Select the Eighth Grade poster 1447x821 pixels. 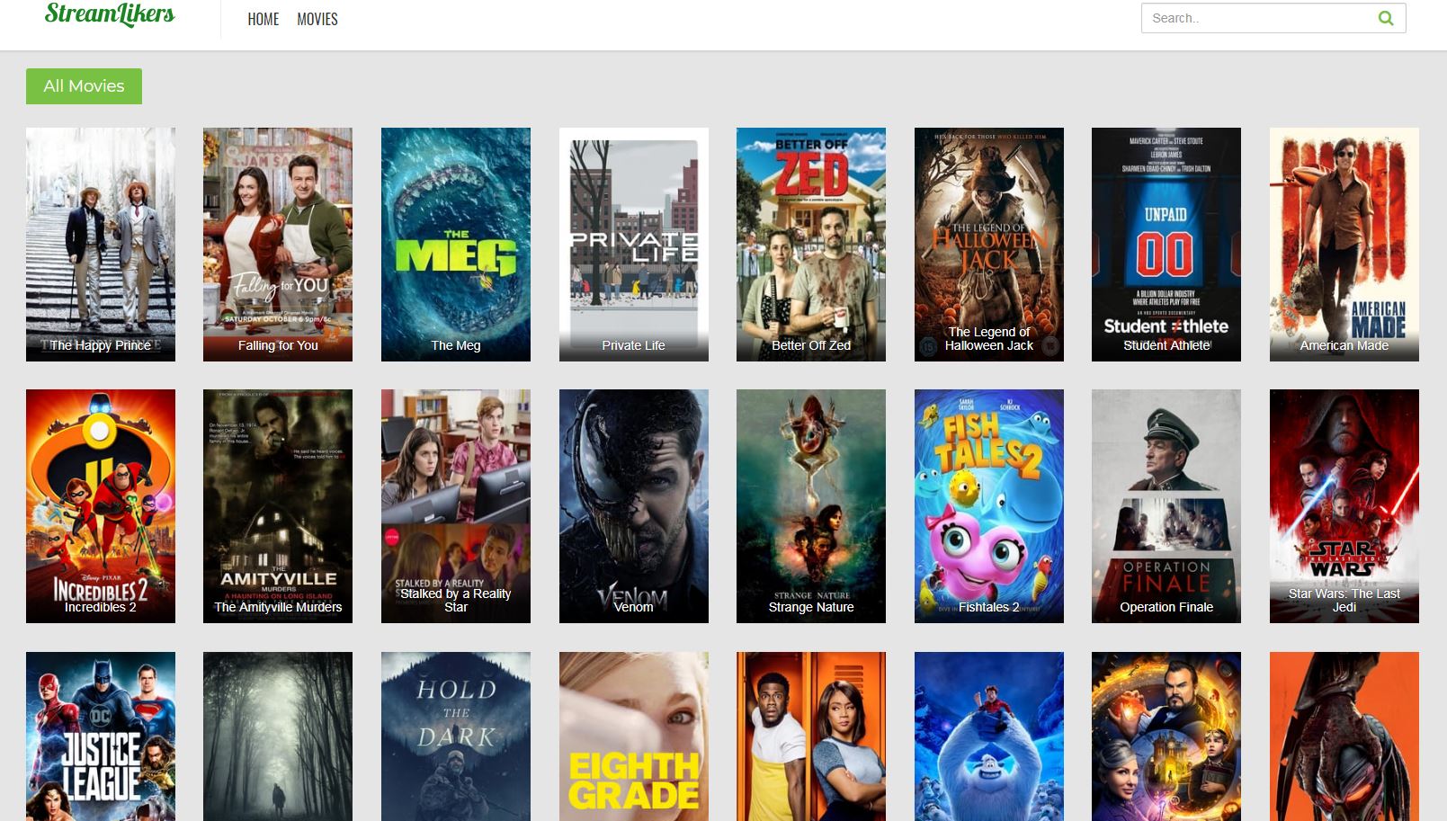(x=633, y=736)
